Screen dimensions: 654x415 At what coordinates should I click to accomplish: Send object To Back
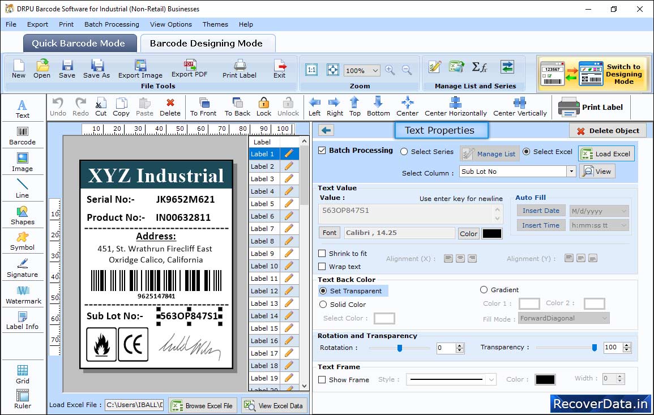(x=237, y=107)
